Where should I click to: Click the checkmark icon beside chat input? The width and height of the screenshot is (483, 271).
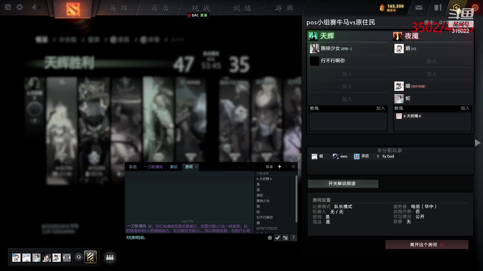[x=277, y=238]
